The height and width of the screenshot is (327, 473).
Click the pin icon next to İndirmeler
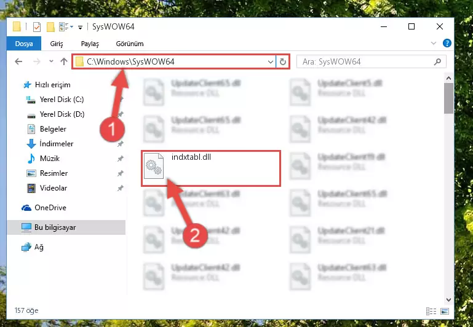pyautogui.click(x=121, y=144)
